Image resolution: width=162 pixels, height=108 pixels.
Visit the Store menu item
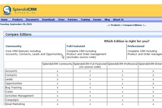(61, 20)
